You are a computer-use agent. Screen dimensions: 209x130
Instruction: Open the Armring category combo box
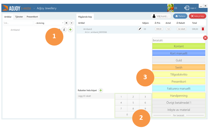click(49, 23)
